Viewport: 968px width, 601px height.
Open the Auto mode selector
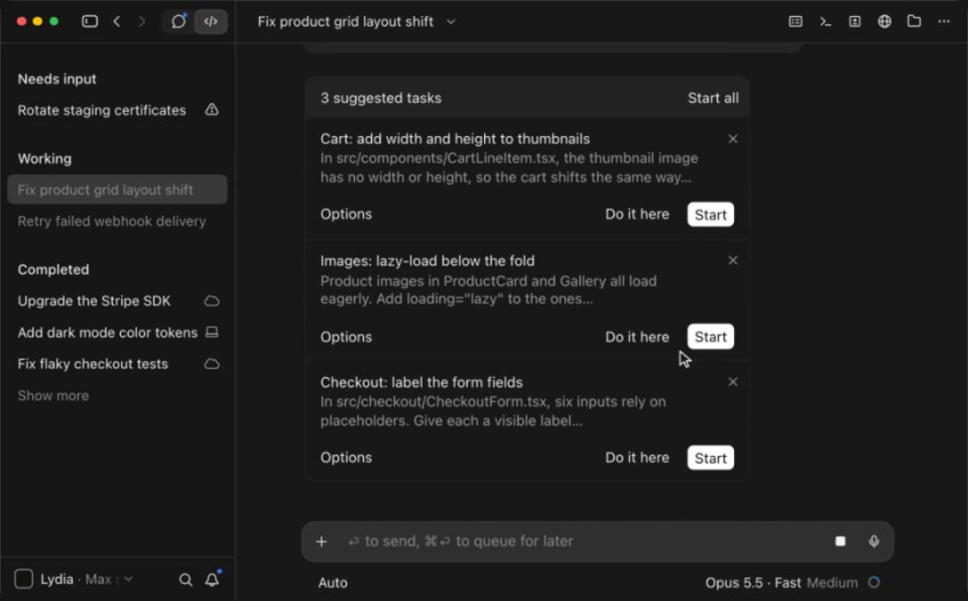point(333,583)
